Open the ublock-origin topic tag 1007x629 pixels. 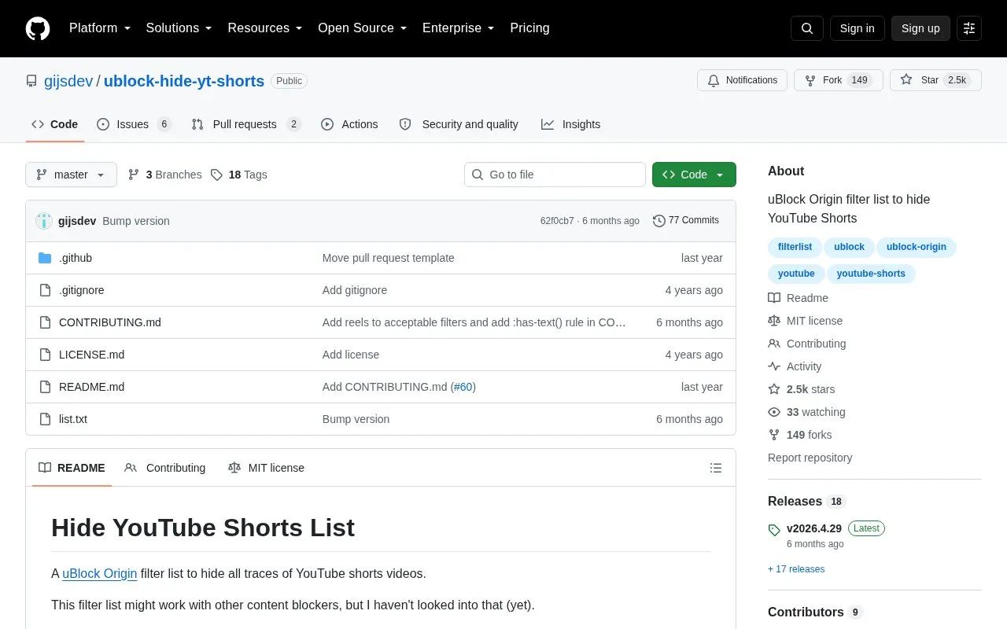917,247
